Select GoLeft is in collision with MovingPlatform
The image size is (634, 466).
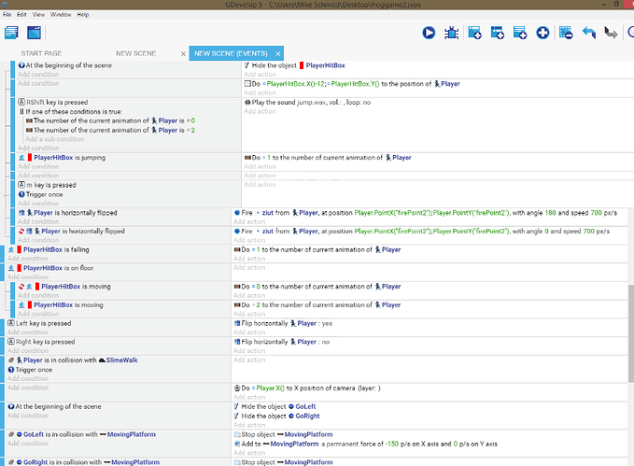tap(82, 434)
